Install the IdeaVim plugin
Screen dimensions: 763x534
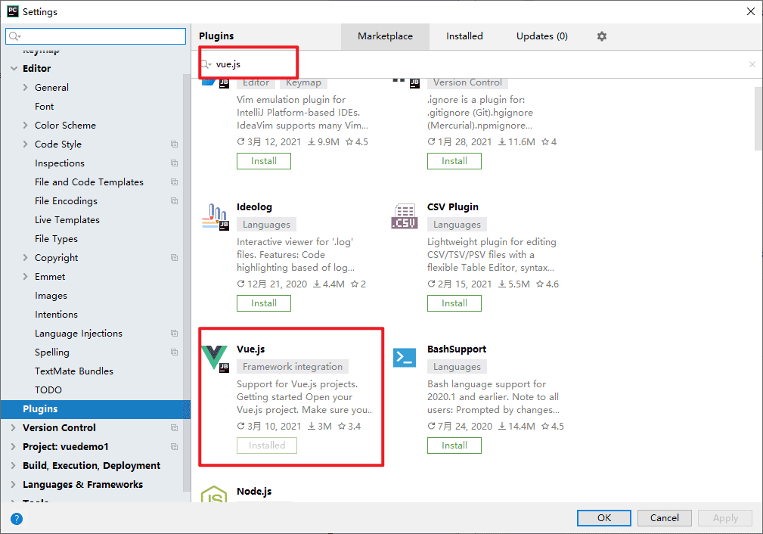pos(264,161)
